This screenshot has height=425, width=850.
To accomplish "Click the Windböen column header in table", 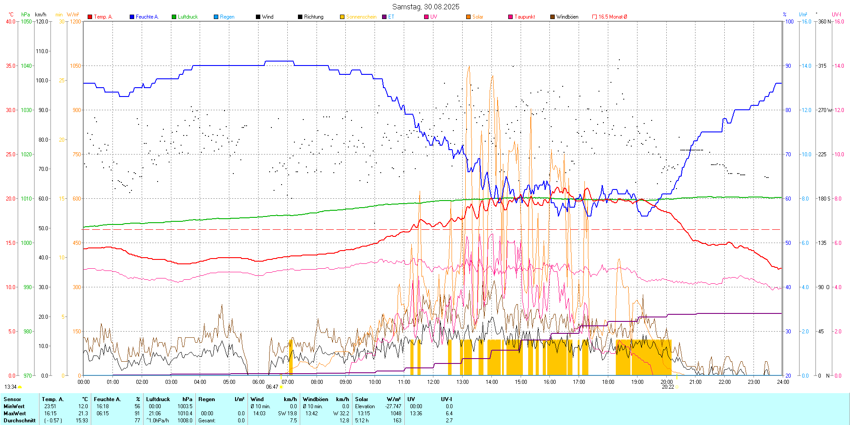I will (315, 399).
